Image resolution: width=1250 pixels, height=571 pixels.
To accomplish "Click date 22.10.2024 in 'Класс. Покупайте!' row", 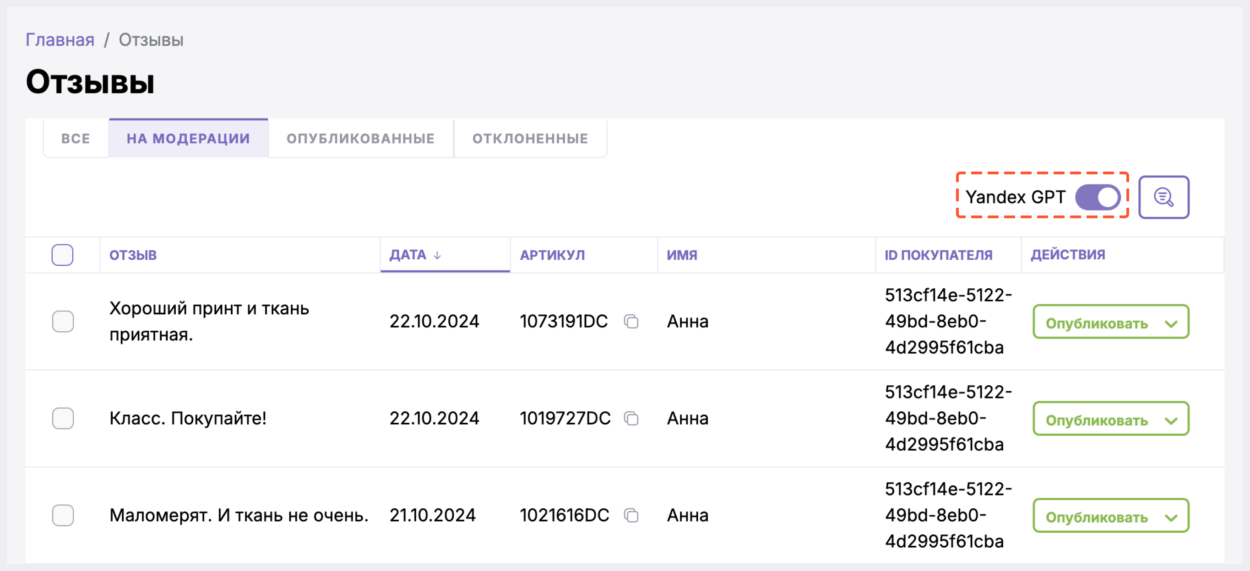I will (435, 418).
